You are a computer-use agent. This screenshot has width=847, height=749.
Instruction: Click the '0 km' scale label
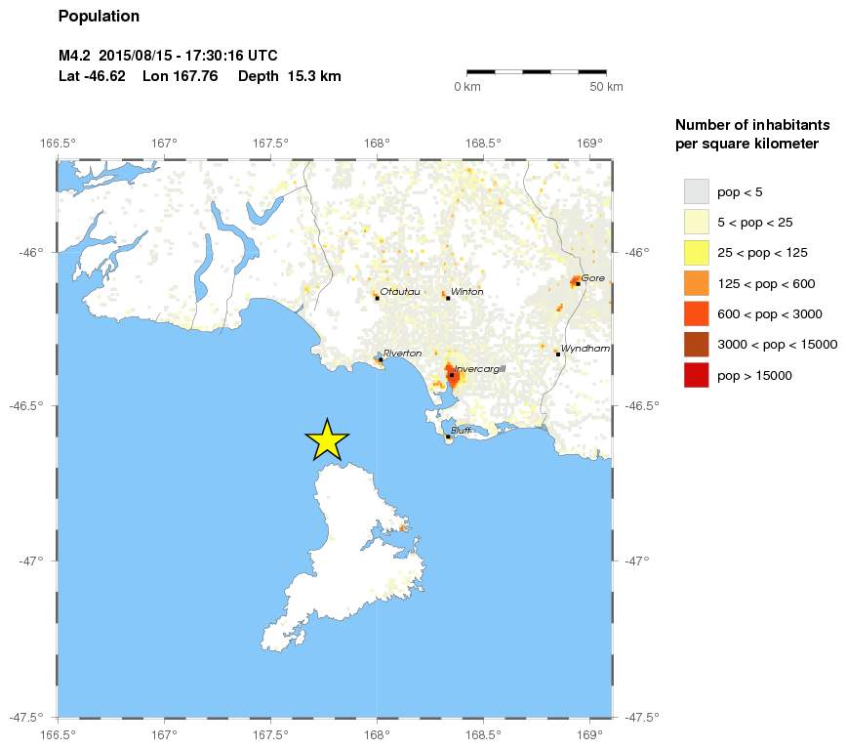pyautogui.click(x=467, y=87)
